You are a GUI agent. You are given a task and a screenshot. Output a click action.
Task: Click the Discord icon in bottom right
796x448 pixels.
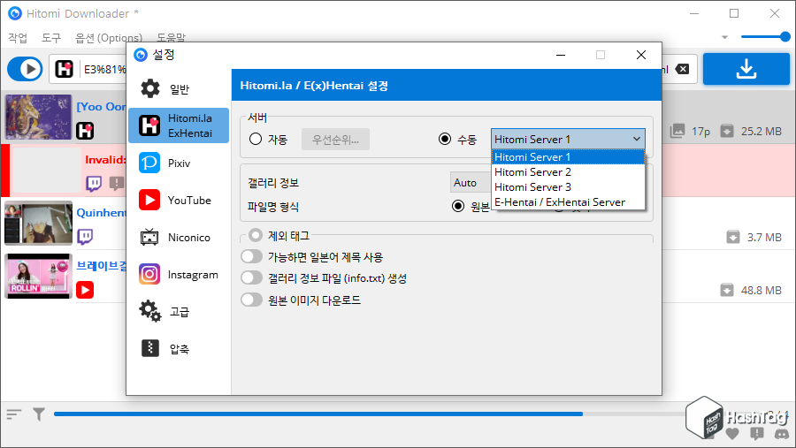(x=782, y=434)
